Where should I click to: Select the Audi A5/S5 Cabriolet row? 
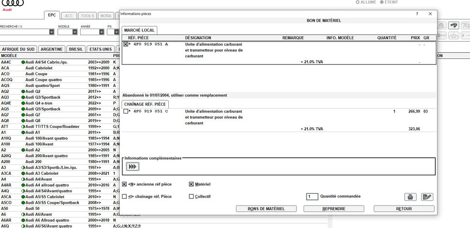pos(60,197)
